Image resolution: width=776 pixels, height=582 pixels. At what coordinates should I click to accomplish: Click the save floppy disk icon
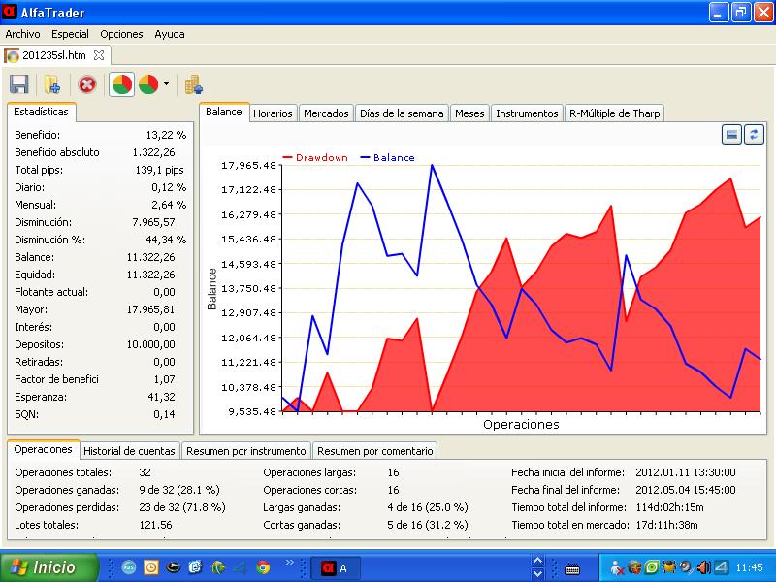click(18, 84)
